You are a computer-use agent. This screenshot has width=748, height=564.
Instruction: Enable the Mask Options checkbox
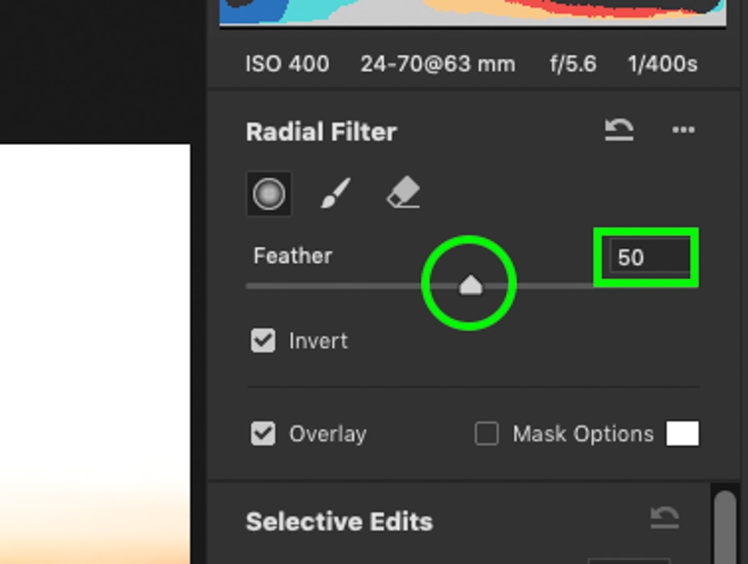point(487,434)
